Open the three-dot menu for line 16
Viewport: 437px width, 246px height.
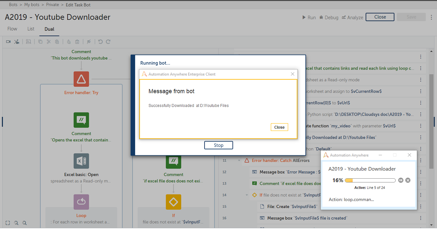point(421,218)
